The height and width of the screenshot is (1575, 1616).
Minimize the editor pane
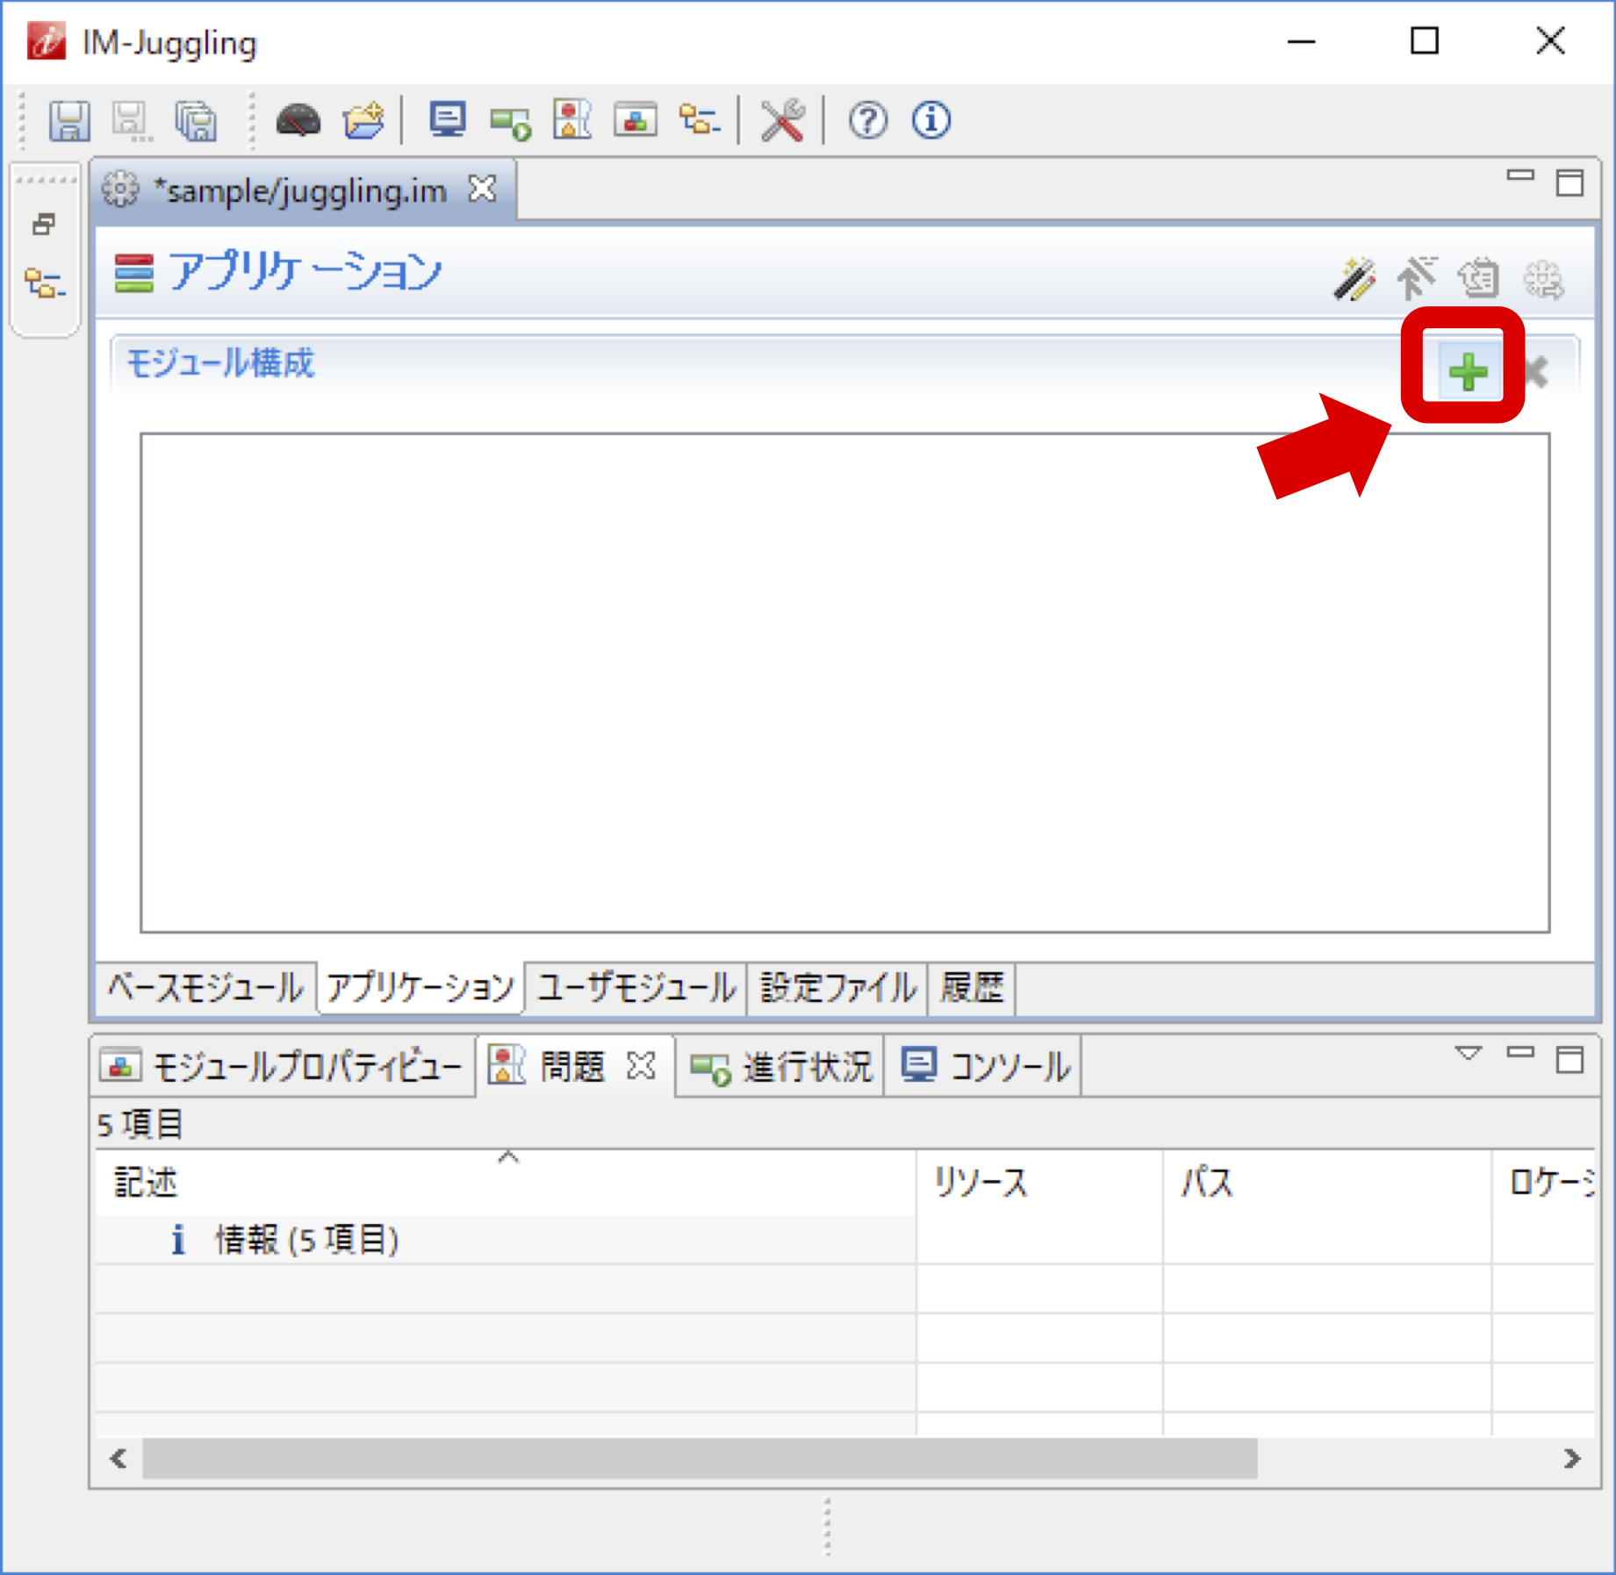point(1519,175)
